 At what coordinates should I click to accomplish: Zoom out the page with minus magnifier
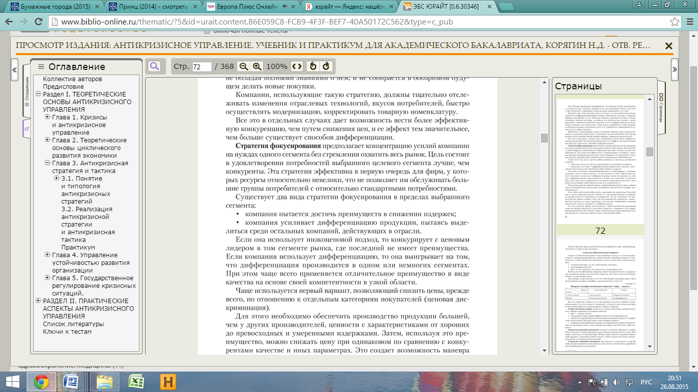pos(244,66)
